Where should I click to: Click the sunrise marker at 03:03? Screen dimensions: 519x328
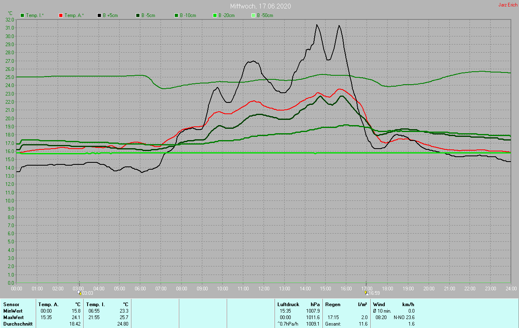[80, 292]
